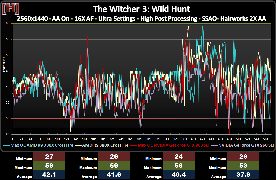Click the x-axis tick label "161"
Image resolution: width=276 pixels, height=180 pixels.
point(85,139)
